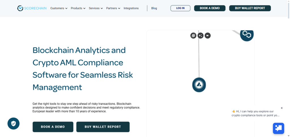Dismiss the chat greeting popup

point(282,108)
